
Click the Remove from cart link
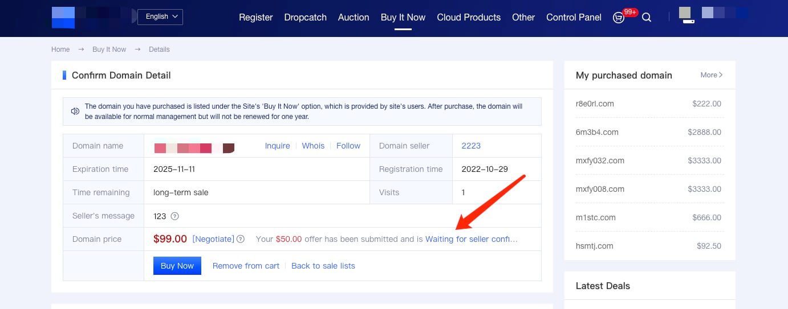[246, 266]
